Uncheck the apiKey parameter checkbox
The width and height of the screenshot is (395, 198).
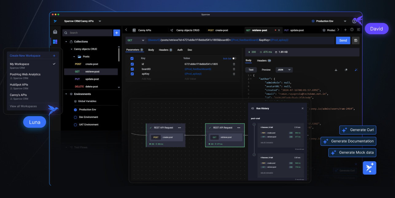pos(132,74)
